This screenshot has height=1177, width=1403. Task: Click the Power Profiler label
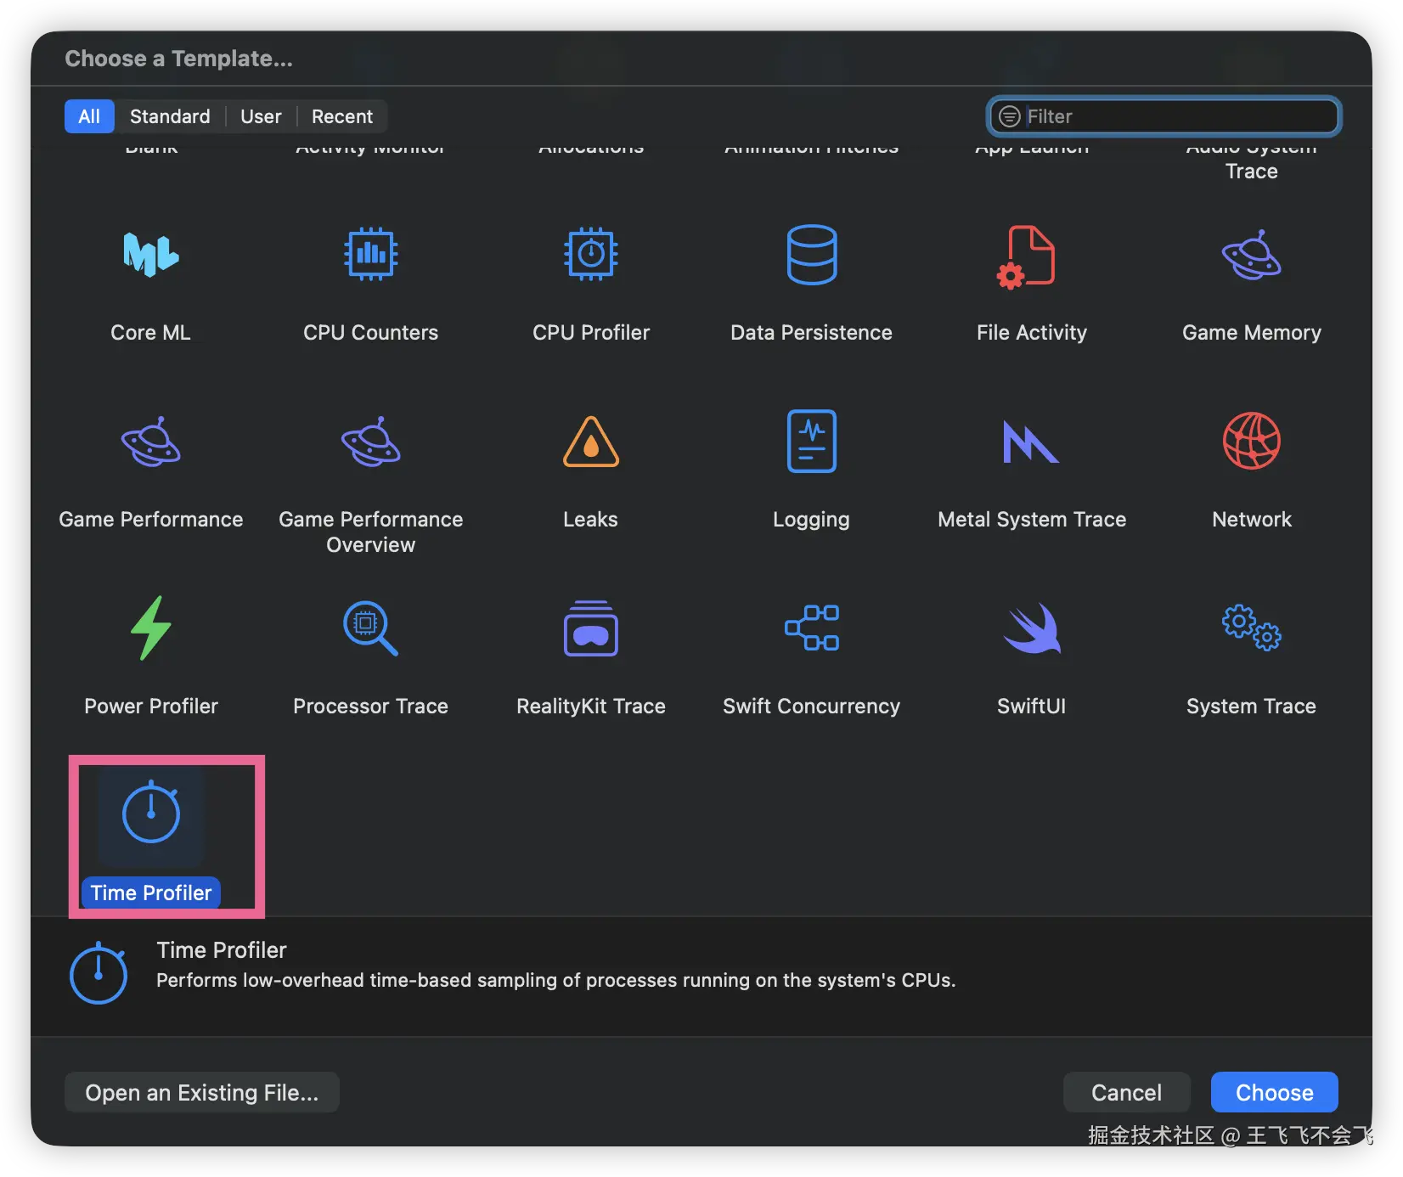pos(151,706)
